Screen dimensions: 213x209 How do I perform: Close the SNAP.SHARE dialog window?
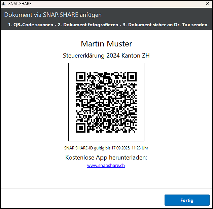coord(208,4)
